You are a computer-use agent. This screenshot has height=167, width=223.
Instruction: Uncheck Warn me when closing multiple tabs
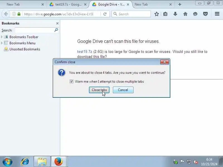[x=71, y=82]
